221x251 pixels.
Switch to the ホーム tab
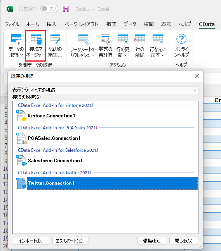[33, 24]
